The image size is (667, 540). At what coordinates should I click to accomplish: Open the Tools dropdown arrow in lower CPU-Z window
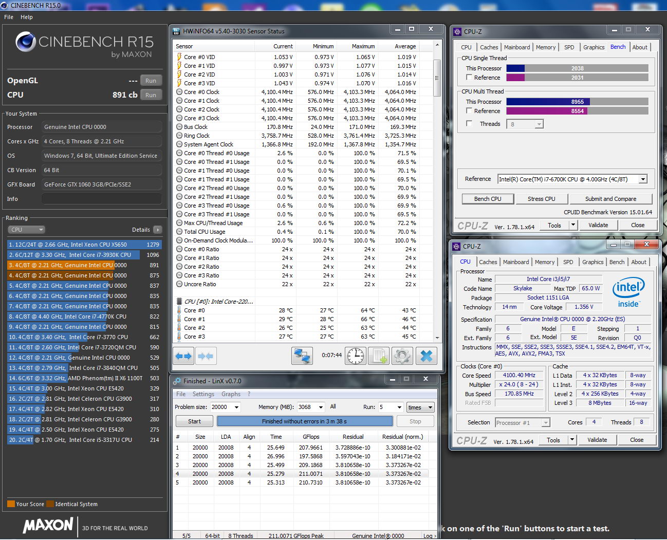(572, 440)
